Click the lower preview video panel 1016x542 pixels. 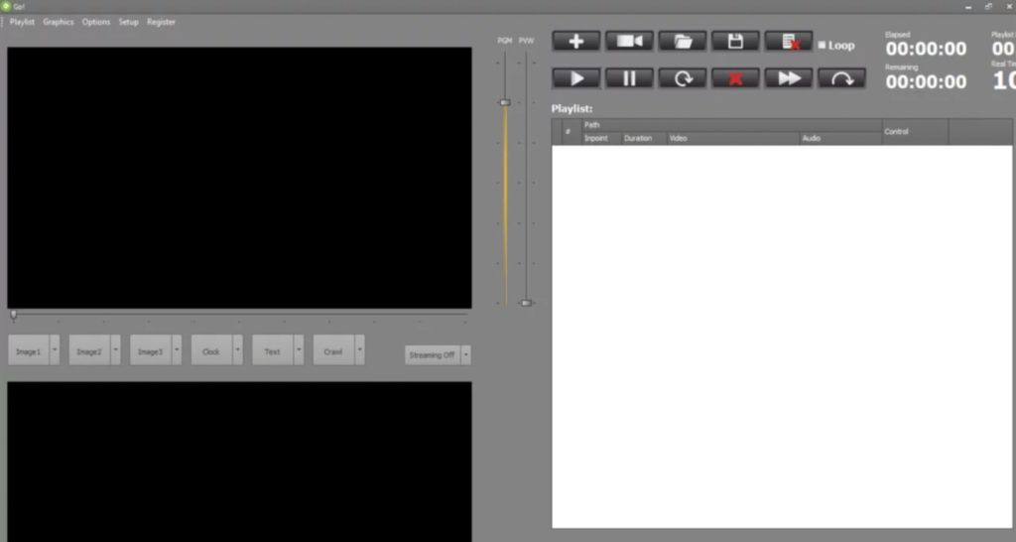240,462
